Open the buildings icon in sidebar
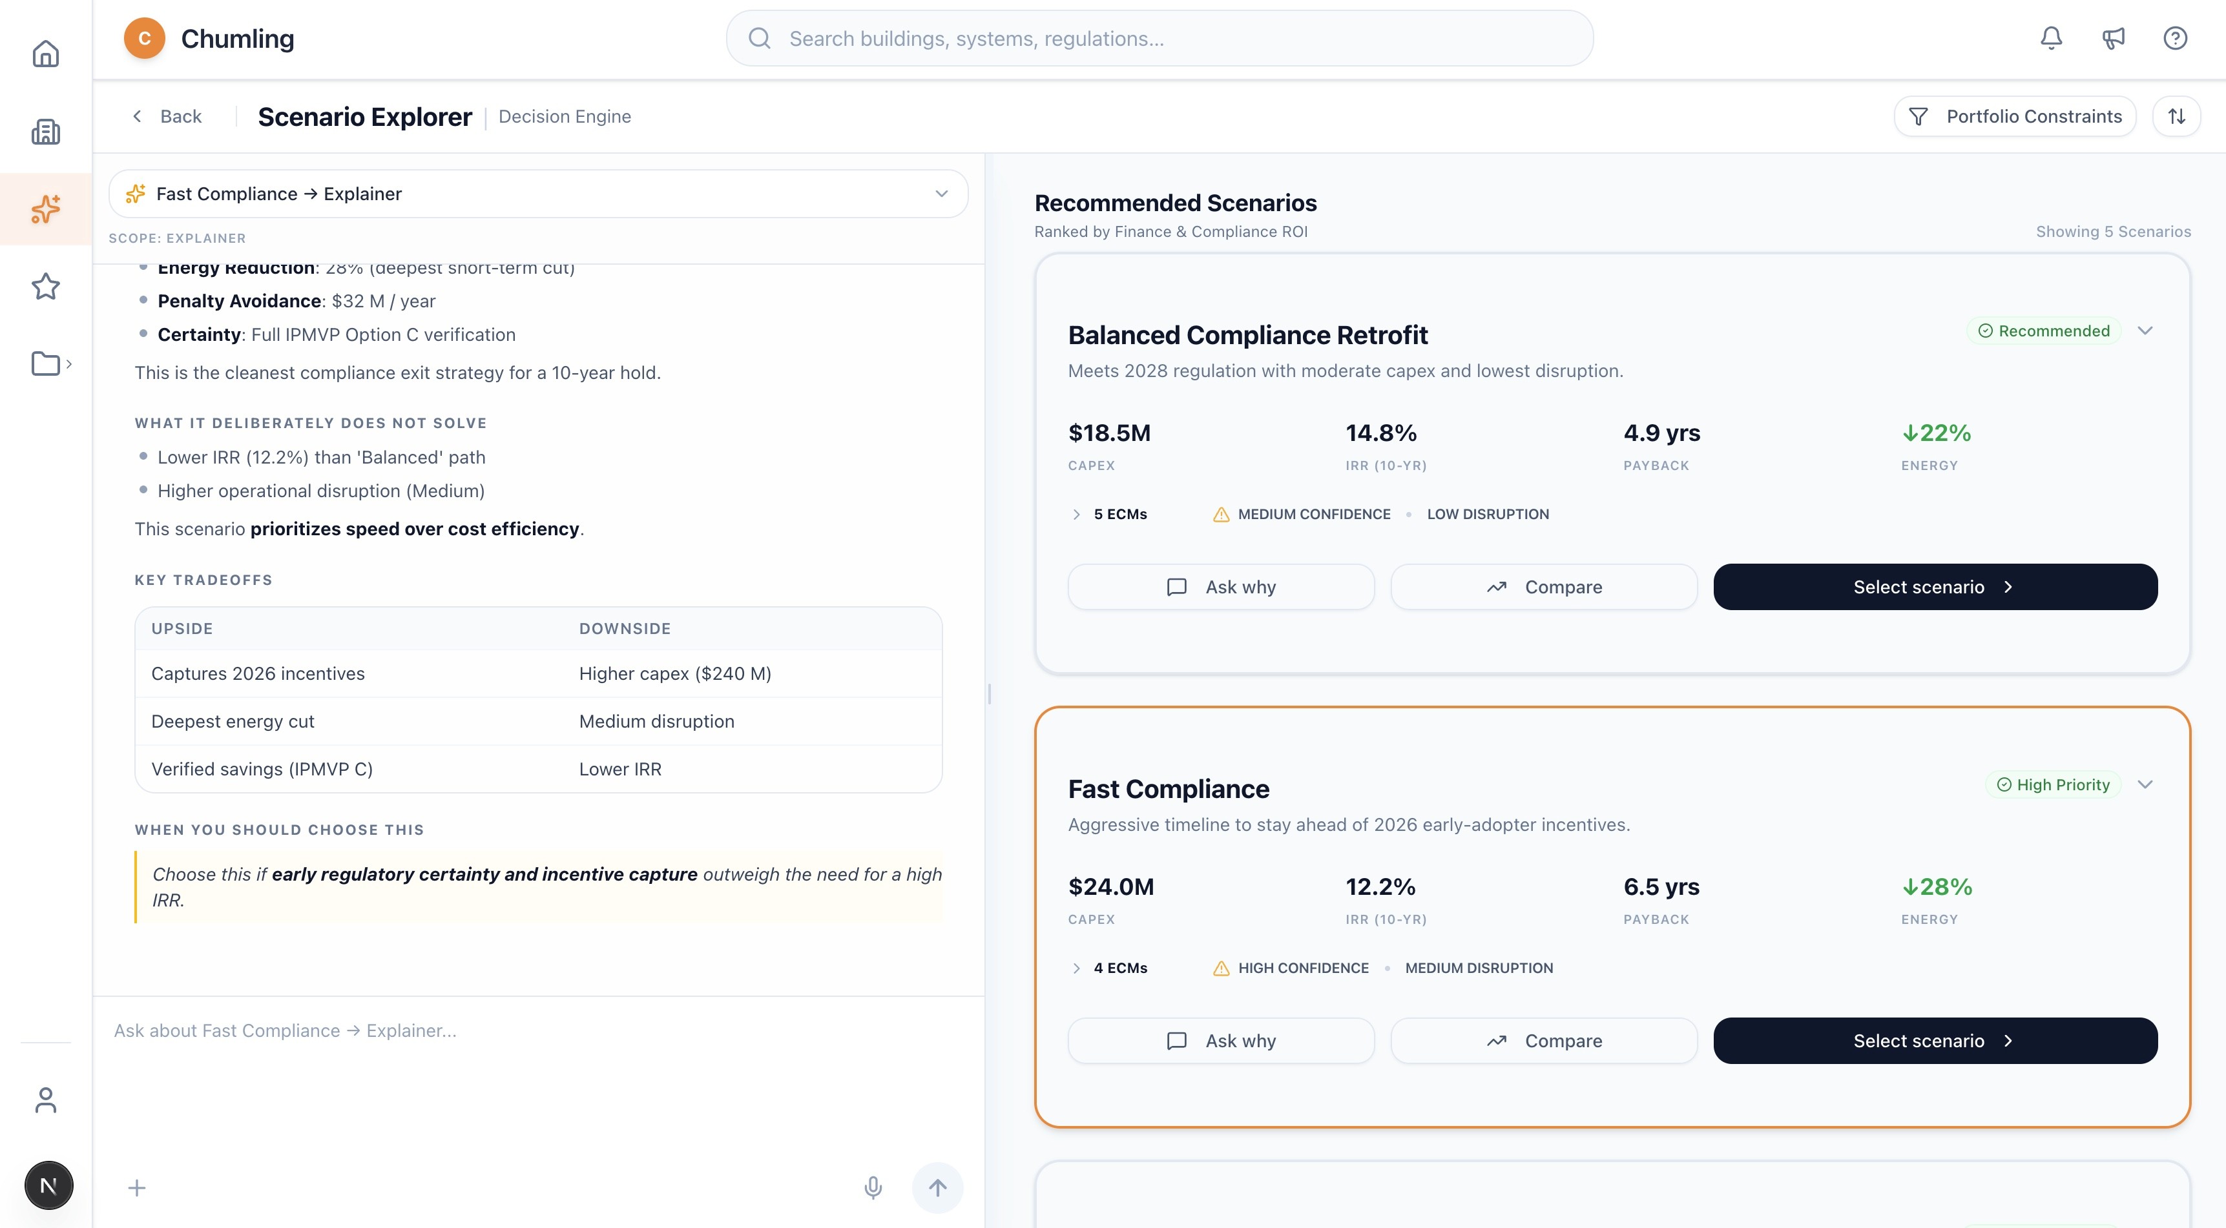 click(x=46, y=131)
